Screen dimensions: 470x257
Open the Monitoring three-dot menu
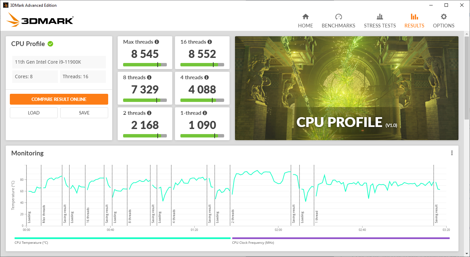(452, 153)
